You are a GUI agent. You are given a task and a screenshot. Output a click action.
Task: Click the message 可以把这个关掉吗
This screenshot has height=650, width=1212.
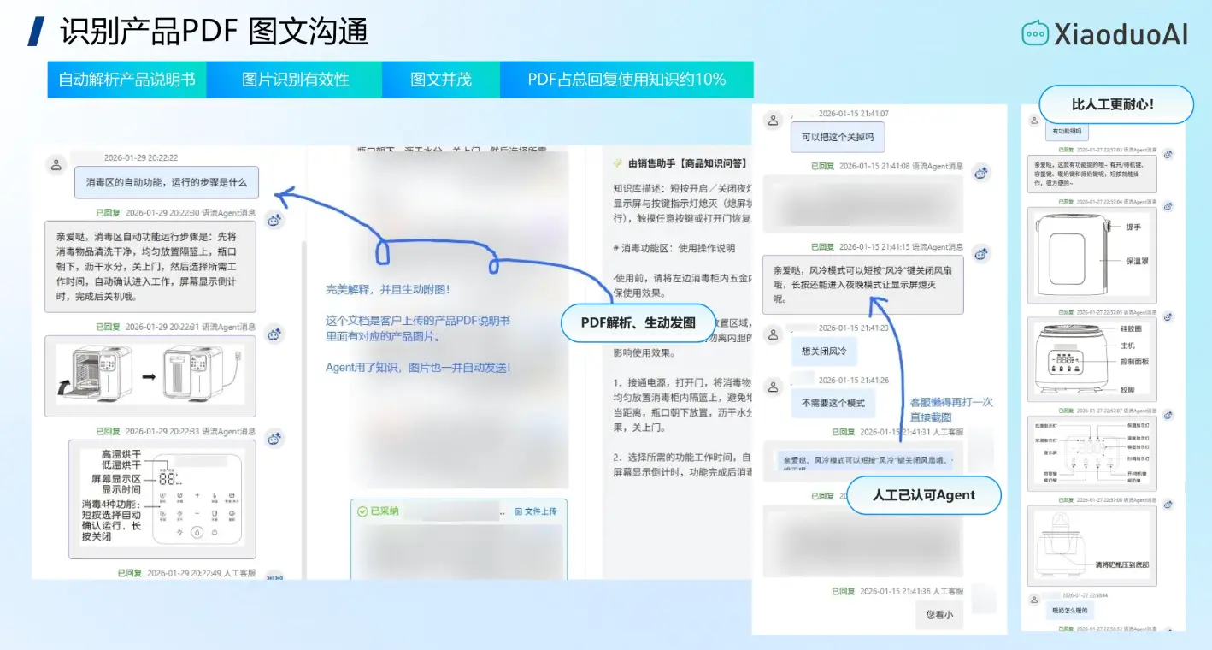click(838, 137)
